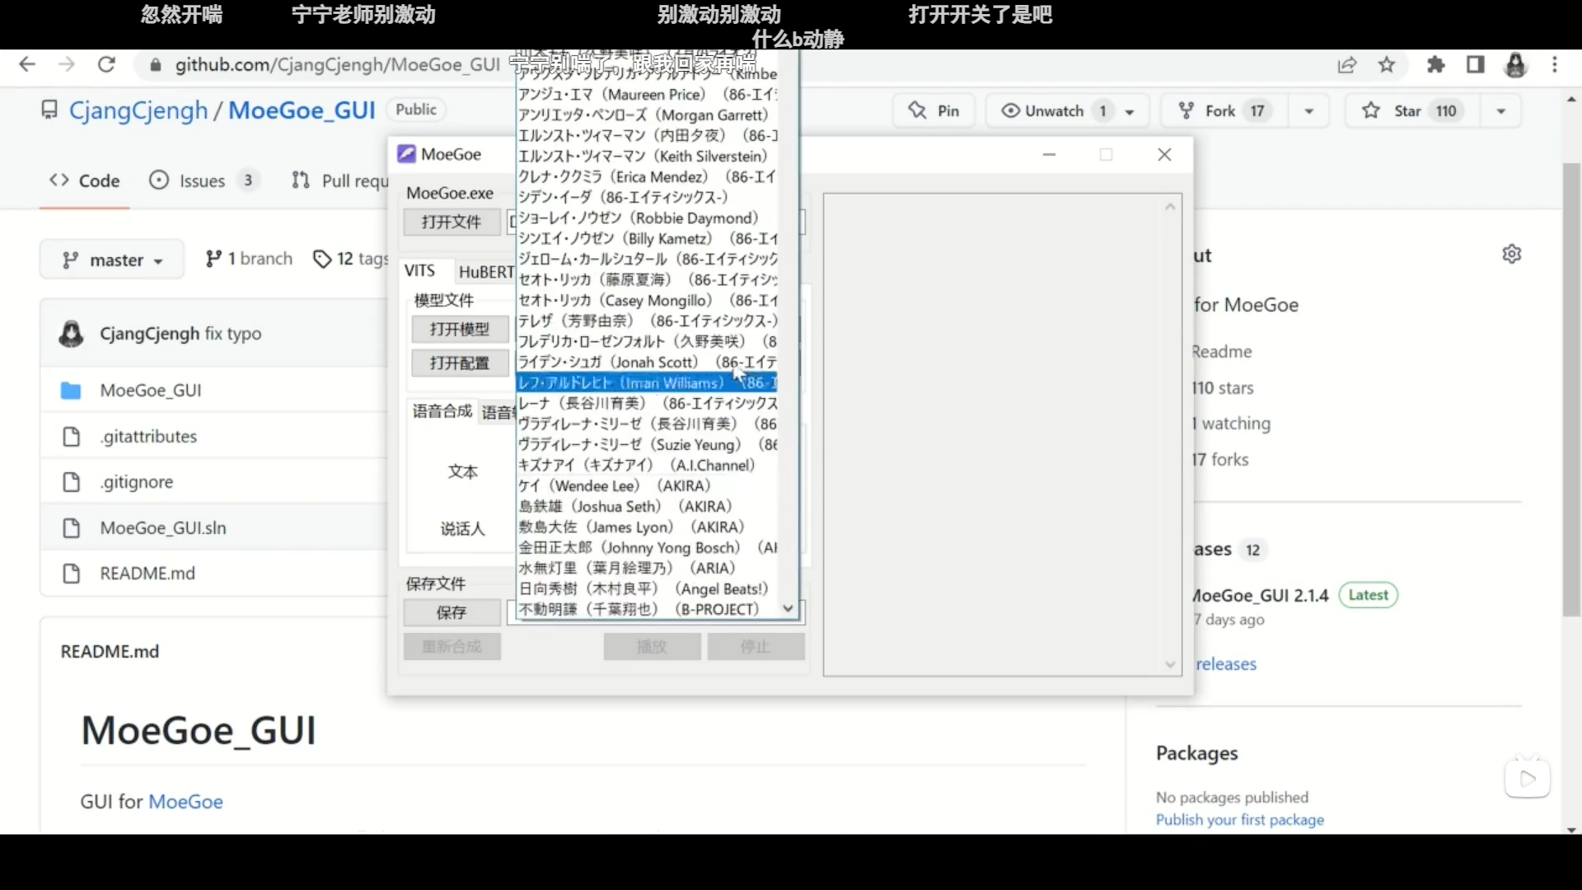This screenshot has width=1582, height=890.
Task: Click the browser reload icon
Action: (x=106, y=64)
